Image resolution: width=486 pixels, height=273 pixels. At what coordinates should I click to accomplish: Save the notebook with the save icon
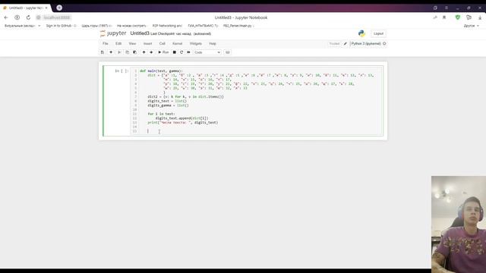coord(103,52)
